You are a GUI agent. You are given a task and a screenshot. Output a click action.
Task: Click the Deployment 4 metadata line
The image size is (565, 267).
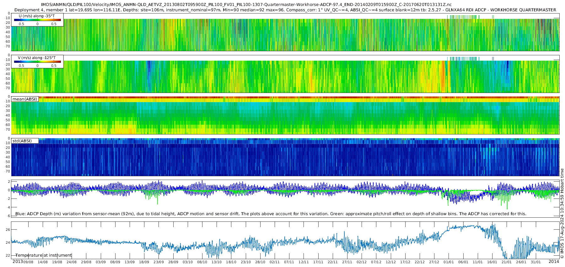(x=285, y=10)
